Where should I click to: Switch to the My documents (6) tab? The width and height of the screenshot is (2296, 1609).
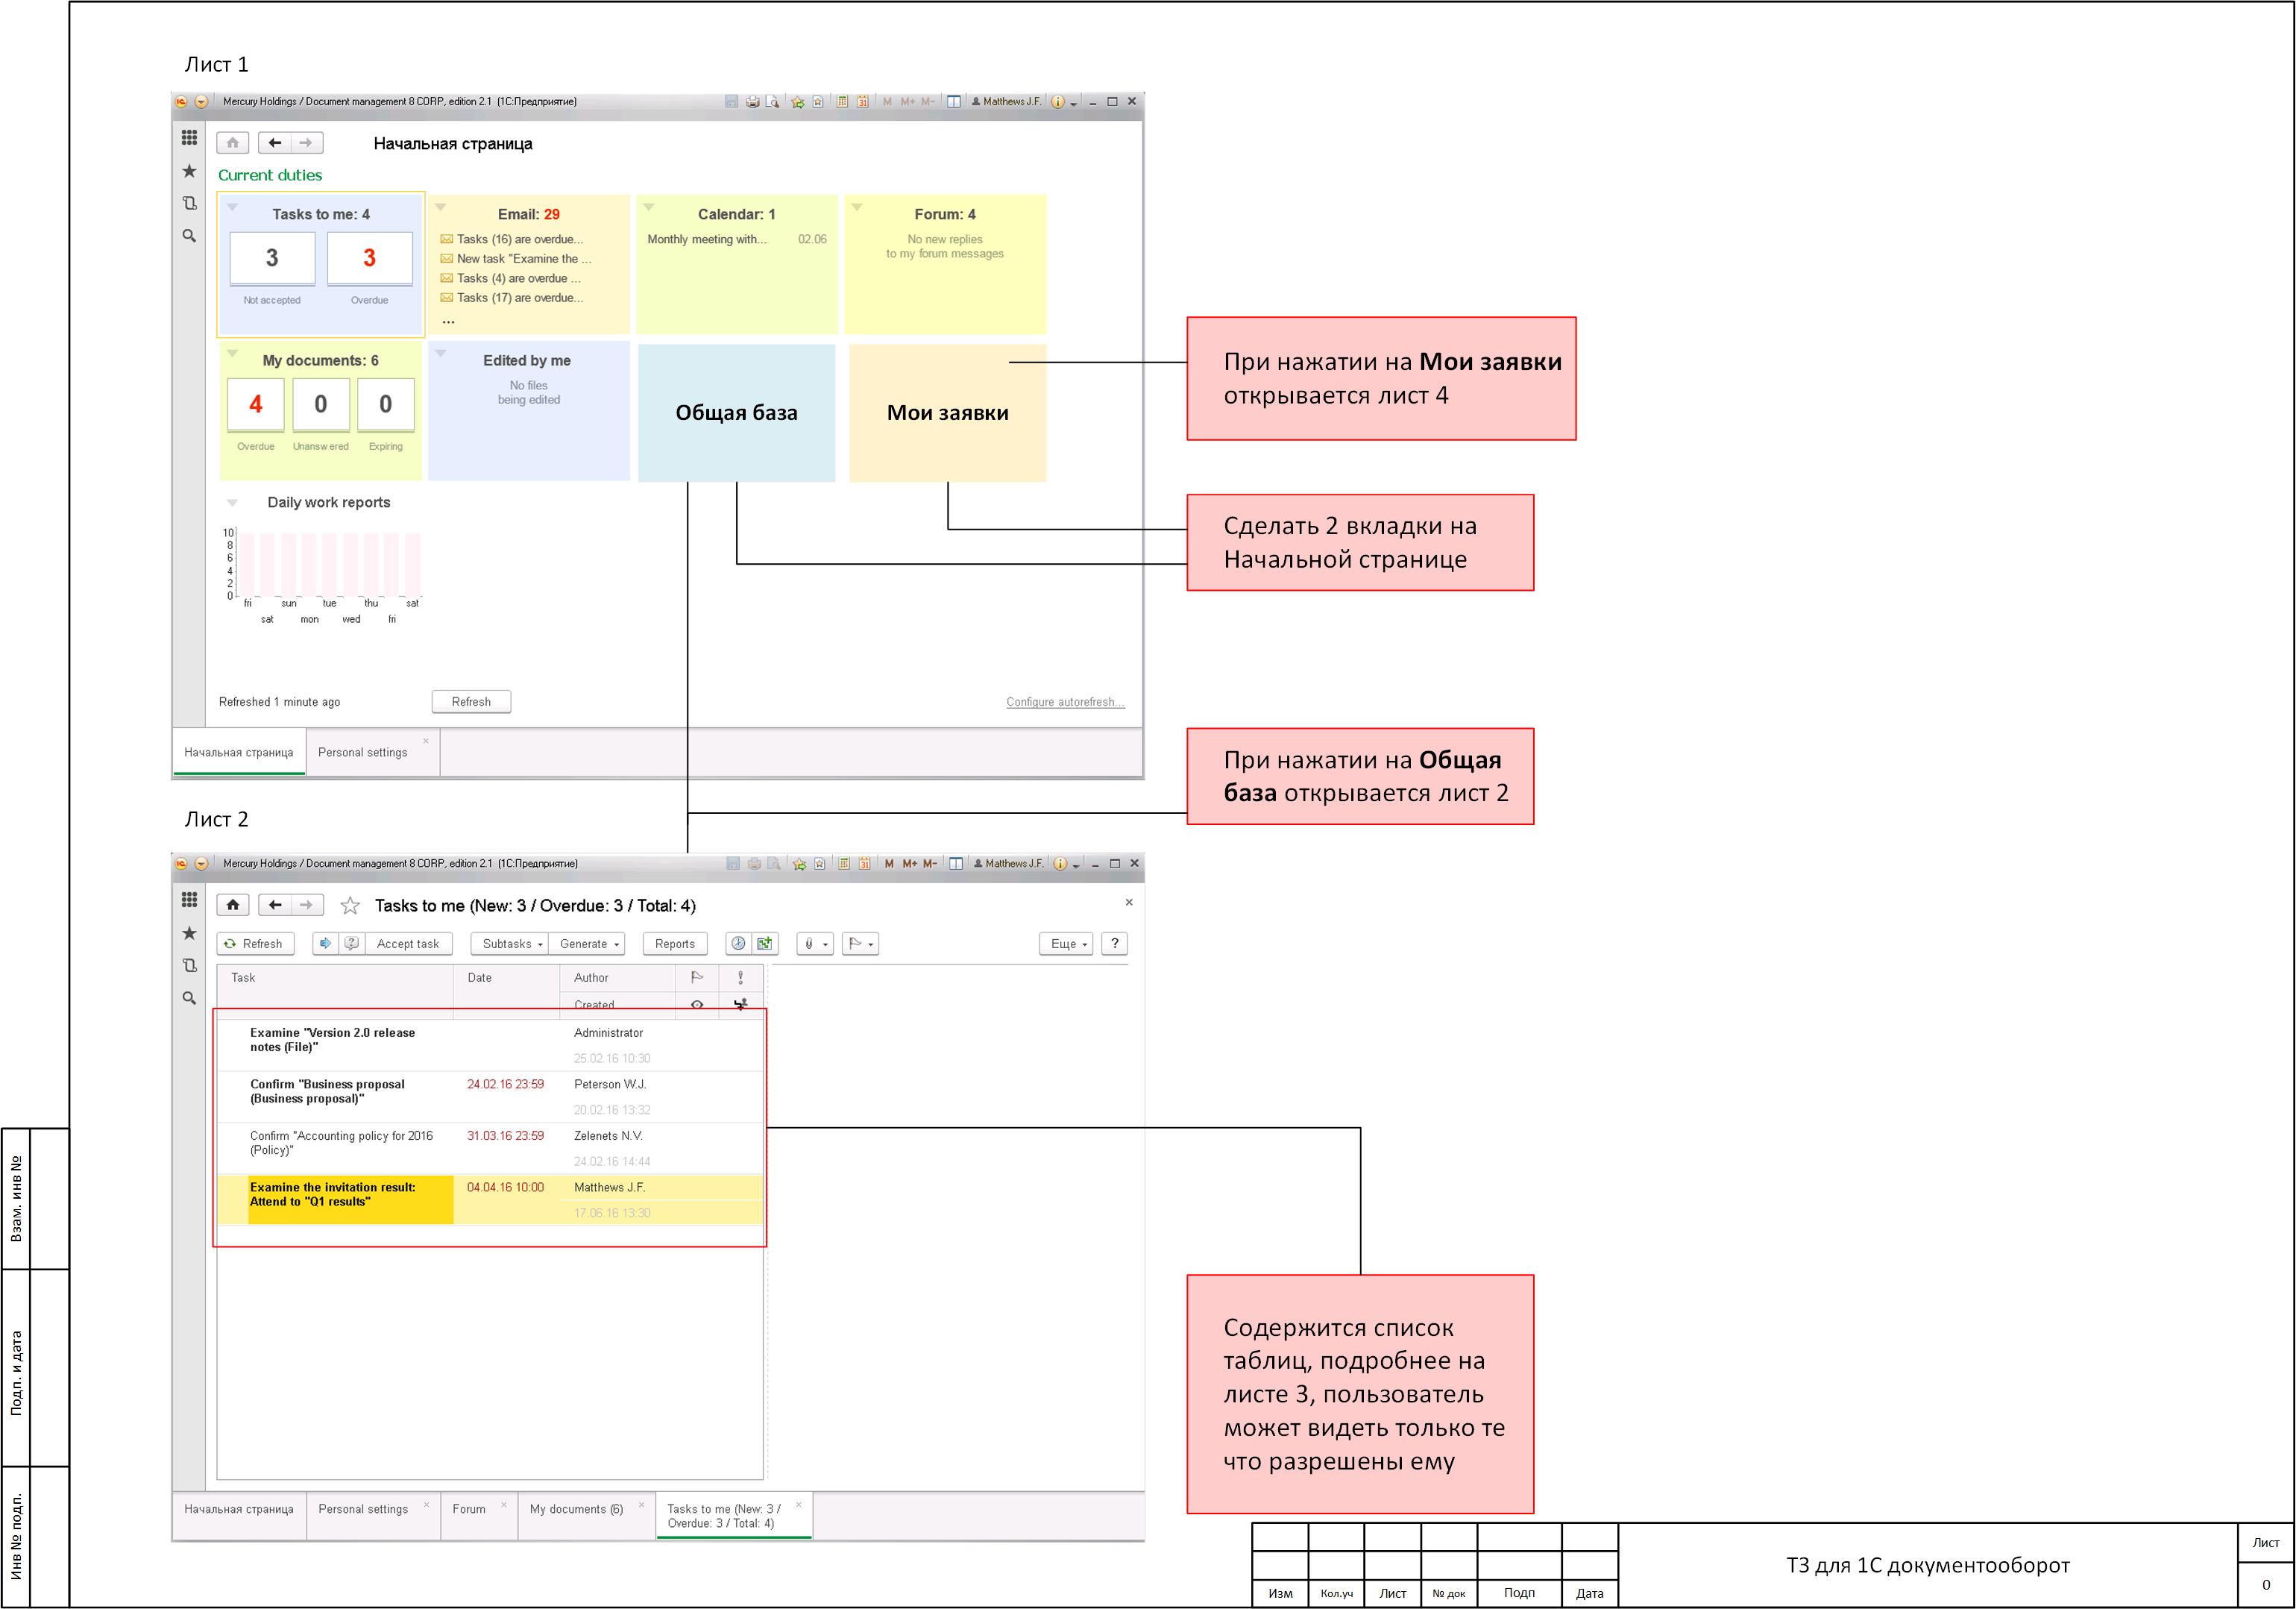point(576,1509)
